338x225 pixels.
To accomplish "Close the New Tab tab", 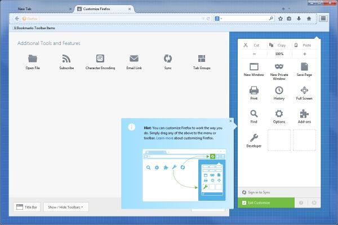I will tap(70, 9).
